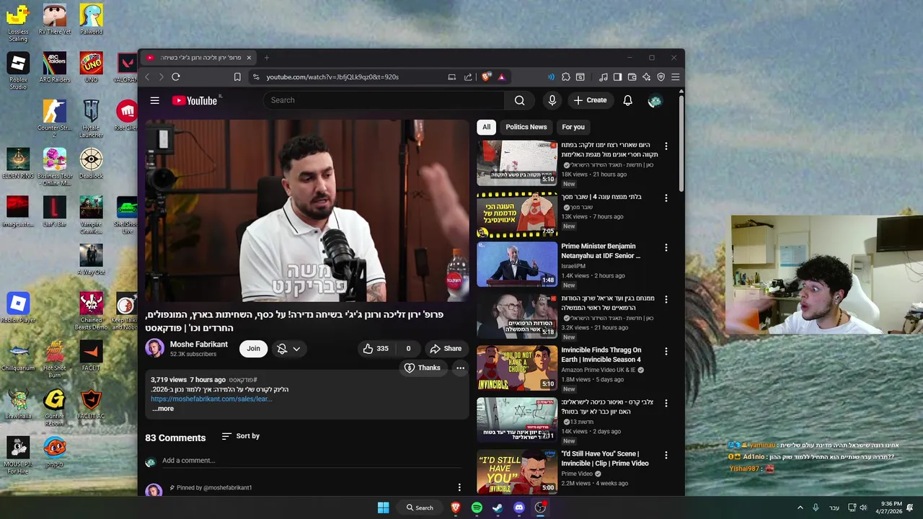This screenshot has height=519, width=923.
Task: Click the YouTube search magnifier button
Action: point(519,100)
